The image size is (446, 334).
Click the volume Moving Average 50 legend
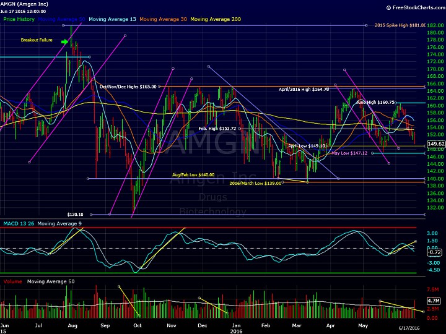click(51, 282)
